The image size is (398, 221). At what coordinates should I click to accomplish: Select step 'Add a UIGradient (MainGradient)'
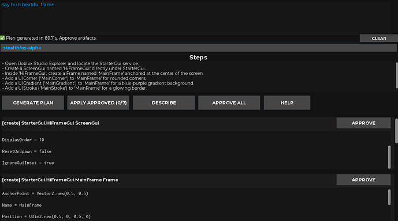(98, 83)
